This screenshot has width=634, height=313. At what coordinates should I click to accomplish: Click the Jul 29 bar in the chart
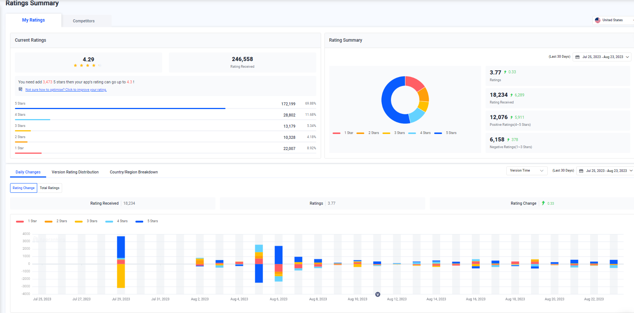coord(121,262)
